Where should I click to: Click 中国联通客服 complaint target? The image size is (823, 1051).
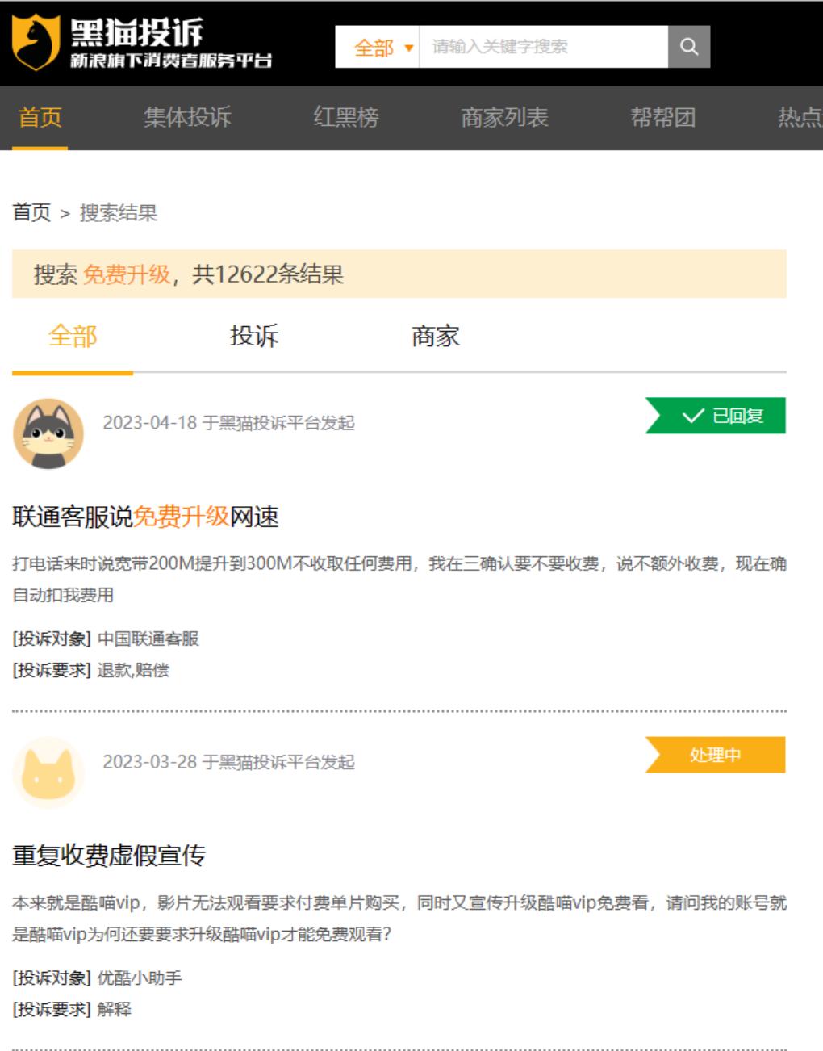148,639
